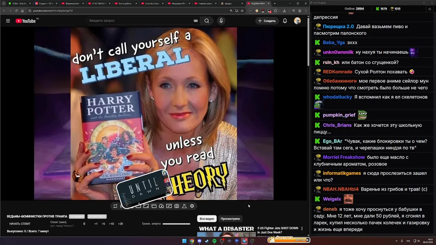Screen dimensions: 436x245
Task: Open the YouTube notifications bell
Action: pos(285,21)
